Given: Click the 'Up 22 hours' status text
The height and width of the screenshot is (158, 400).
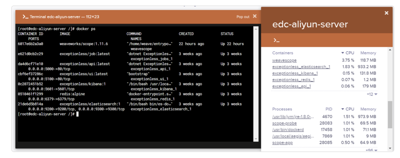Looking at the screenshot, I should click(232, 44).
